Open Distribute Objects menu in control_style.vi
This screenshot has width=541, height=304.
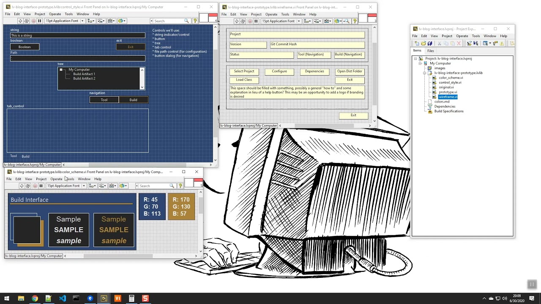(x=101, y=21)
